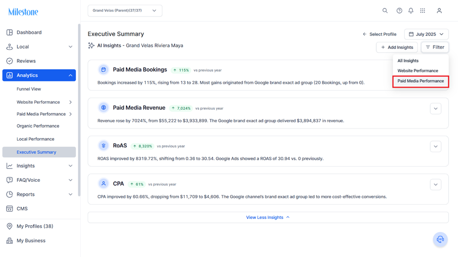Open the notifications bell
This screenshot has height=257, width=458.
(411, 10)
